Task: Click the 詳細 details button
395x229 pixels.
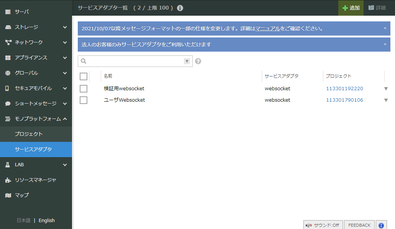Action: click(377, 8)
